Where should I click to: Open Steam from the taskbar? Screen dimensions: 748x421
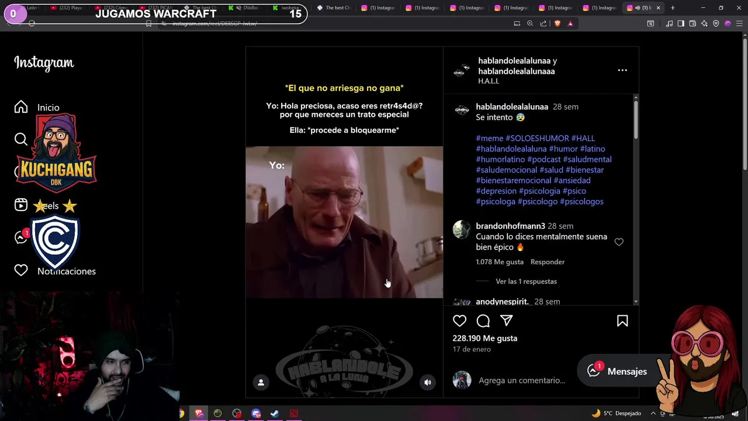[275, 413]
